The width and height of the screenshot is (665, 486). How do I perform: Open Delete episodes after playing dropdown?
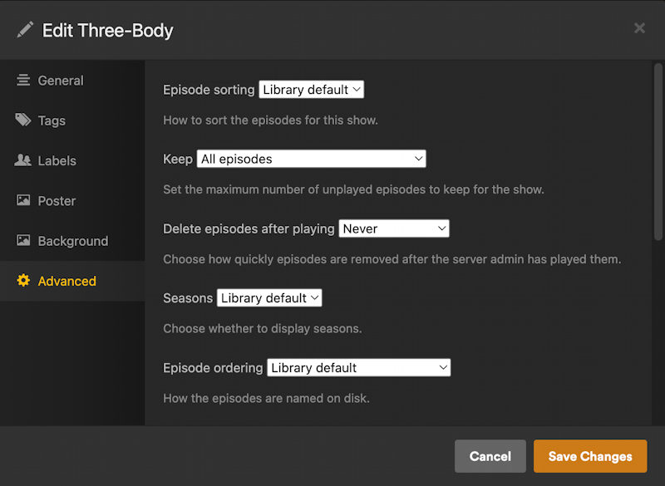[x=393, y=228]
